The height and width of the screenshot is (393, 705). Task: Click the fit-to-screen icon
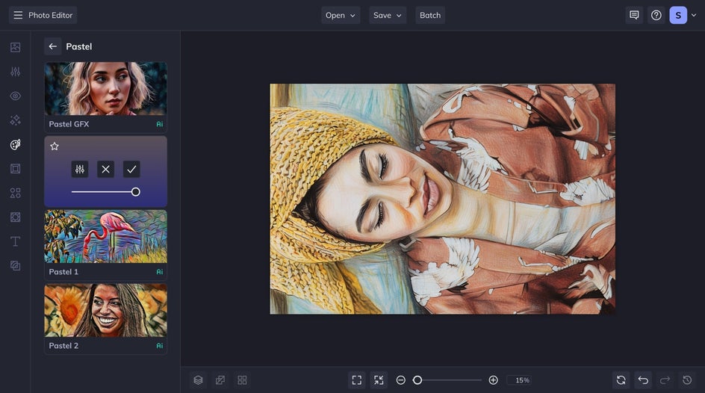click(356, 380)
